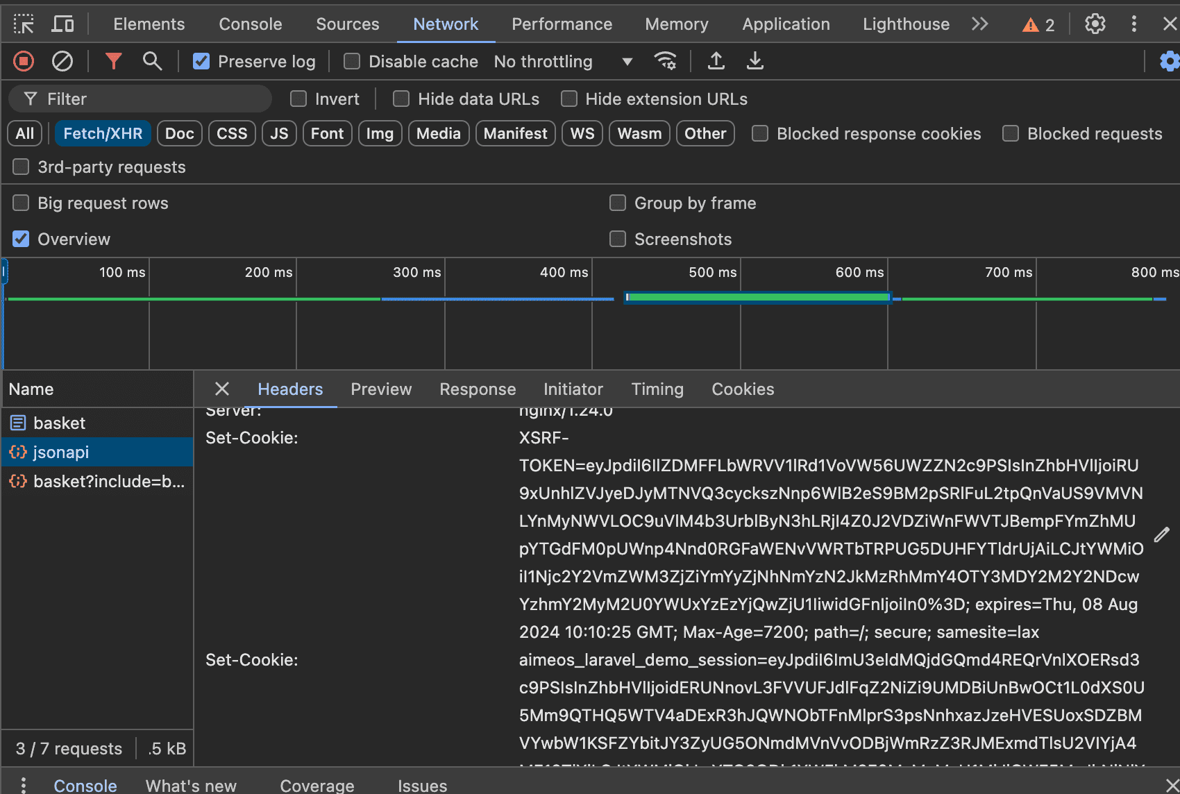Viewport: 1180px width, 794px height.
Task: Select the Fetch/XHR filter
Action: pyautogui.click(x=103, y=133)
